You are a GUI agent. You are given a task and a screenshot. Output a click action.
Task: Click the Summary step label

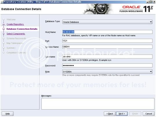pyautogui.click(x=11, y=48)
